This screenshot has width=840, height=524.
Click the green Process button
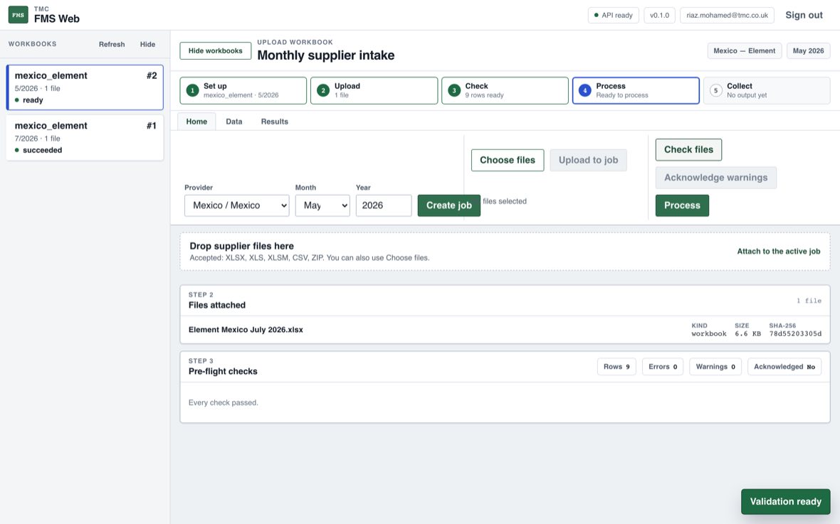pyautogui.click(x=682, y=205)
